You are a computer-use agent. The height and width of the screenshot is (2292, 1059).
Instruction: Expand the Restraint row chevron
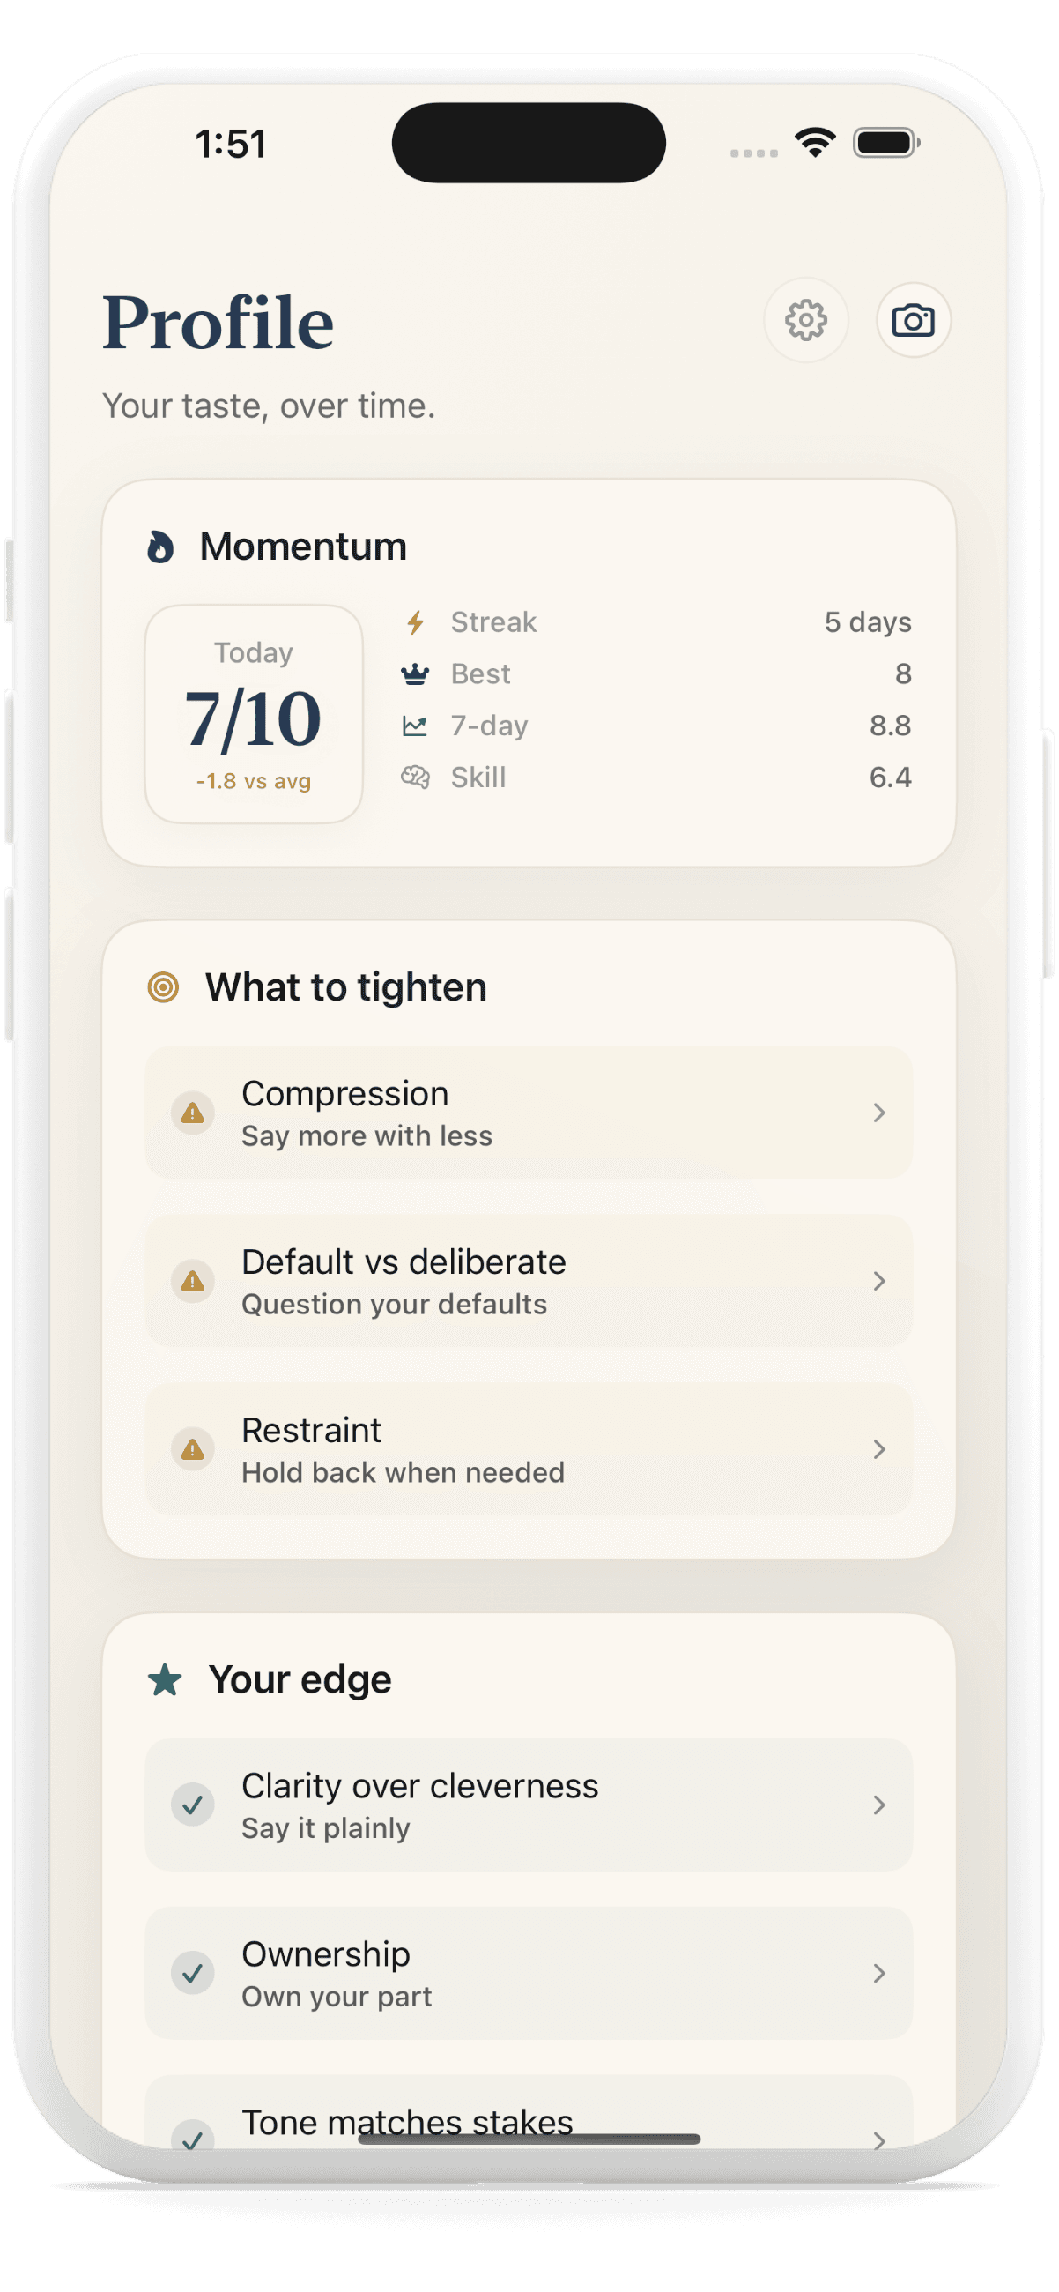tap(879, 1448)
